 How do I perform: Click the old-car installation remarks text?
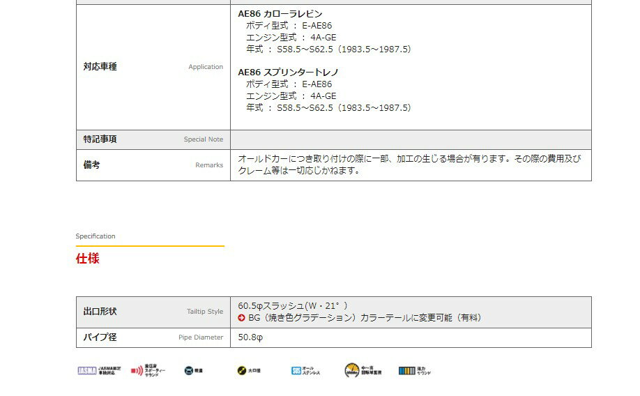click(x=409, y=165)
